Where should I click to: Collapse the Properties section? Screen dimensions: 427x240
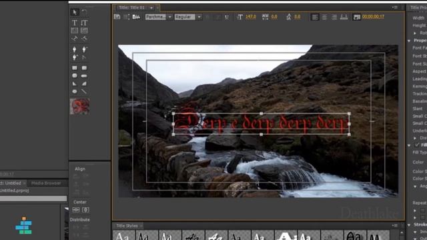(x=409, y=41)
